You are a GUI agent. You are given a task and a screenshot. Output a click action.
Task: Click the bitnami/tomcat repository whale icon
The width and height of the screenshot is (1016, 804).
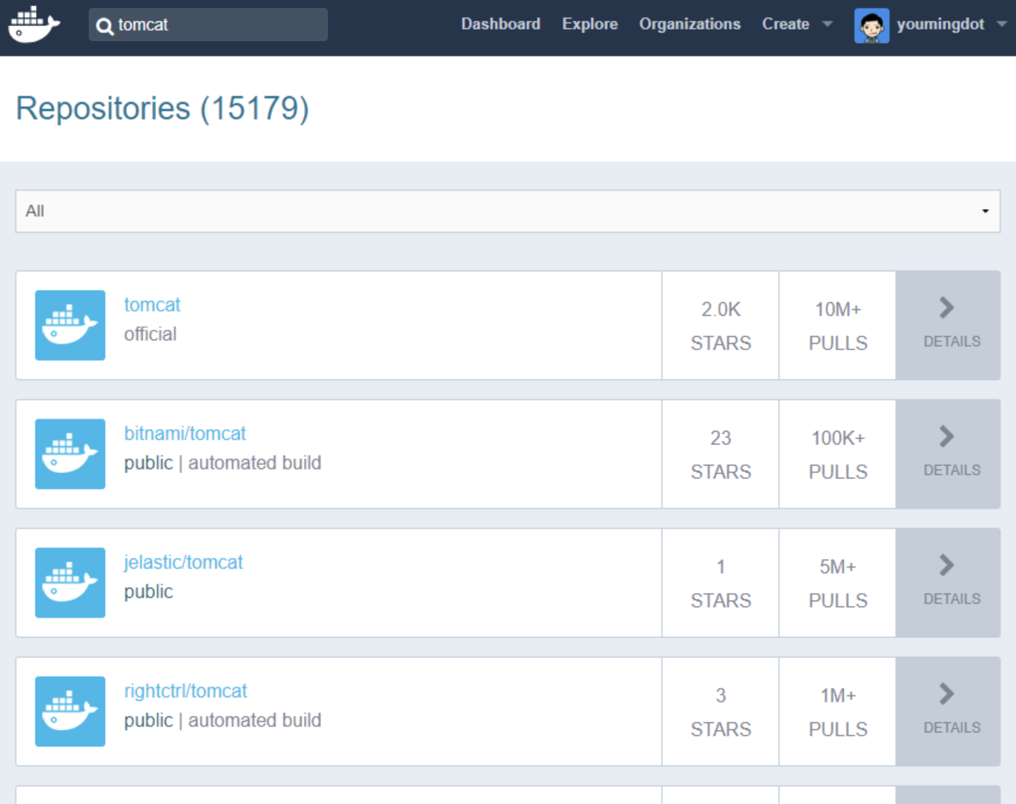[x=70, y=454]
